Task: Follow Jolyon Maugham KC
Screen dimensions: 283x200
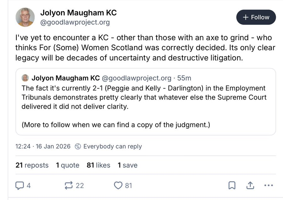Action: tap(256, 17)
